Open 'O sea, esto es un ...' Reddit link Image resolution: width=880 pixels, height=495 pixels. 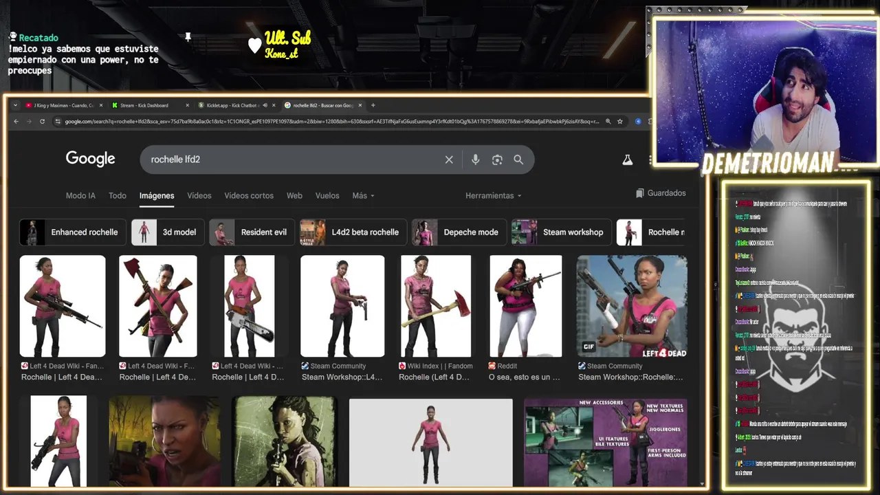pyautogui.click(x=524, y=377)
